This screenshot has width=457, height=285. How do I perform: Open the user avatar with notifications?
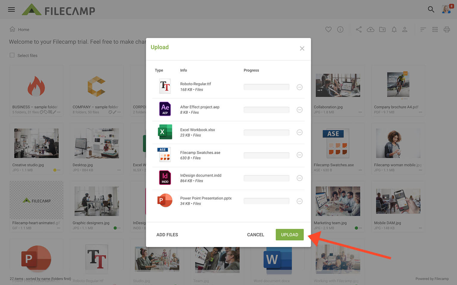pos(447,9)
